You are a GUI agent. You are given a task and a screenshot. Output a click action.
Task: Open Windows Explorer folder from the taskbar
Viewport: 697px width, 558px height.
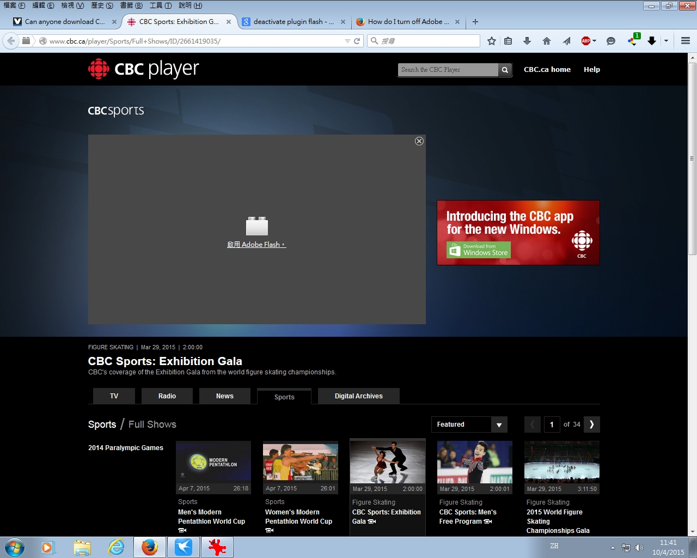(x=82, y=547)
